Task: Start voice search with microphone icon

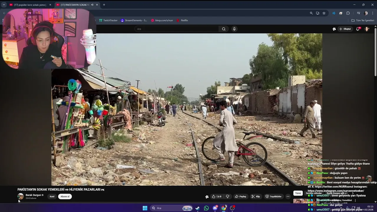Action: coord(234,29)
